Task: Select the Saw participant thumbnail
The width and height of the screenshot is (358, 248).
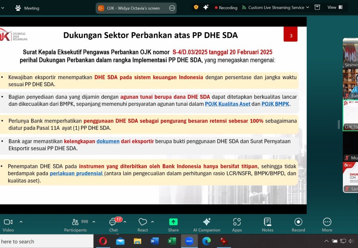Action: click(x=350, y=177)
